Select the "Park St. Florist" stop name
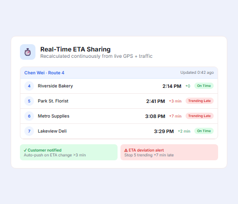238x204 pixels. click(53, 101)
